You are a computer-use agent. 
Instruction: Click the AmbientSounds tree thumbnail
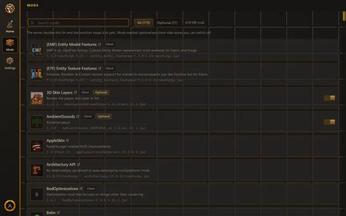(x=37, y=122)
